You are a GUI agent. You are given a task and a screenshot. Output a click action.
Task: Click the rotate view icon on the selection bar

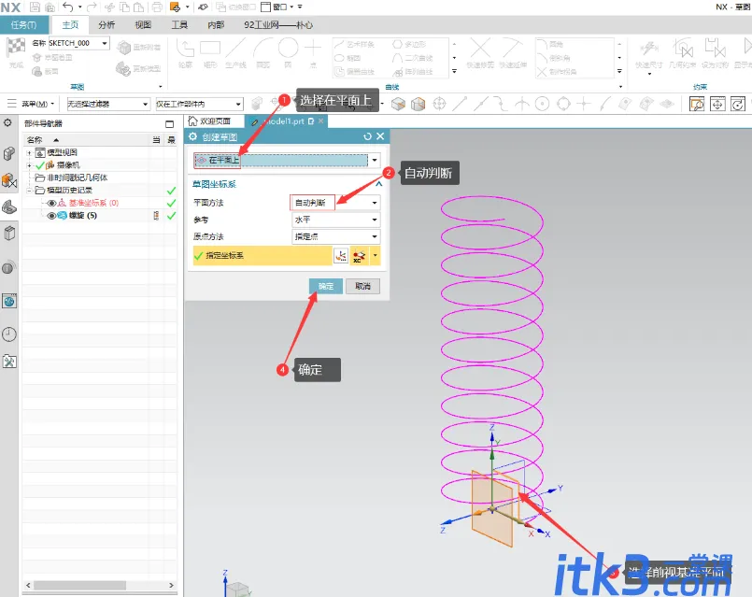(x=738, y=104)
